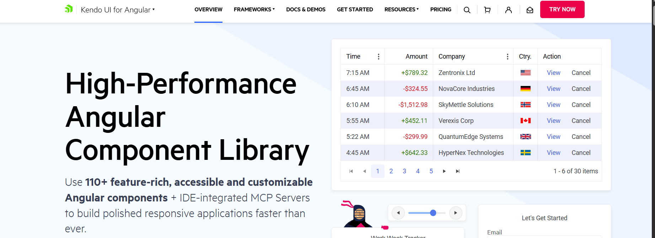Expand the FRAMEWORKS menu

pos(254,10)
